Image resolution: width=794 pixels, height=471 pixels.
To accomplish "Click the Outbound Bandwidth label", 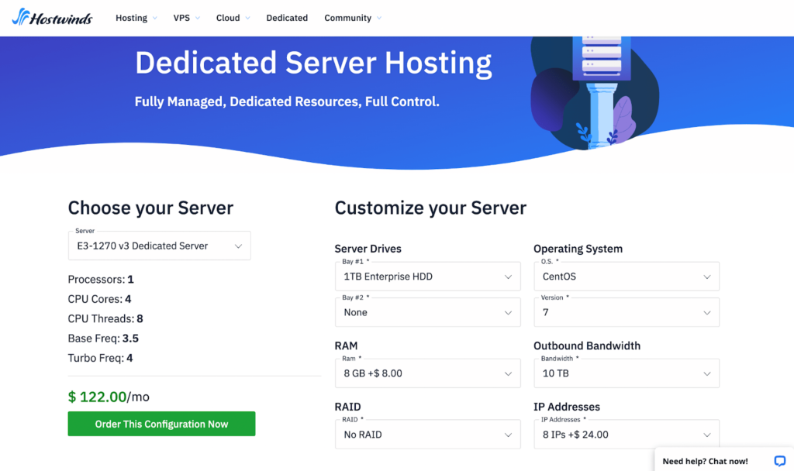I will (587, 346).
